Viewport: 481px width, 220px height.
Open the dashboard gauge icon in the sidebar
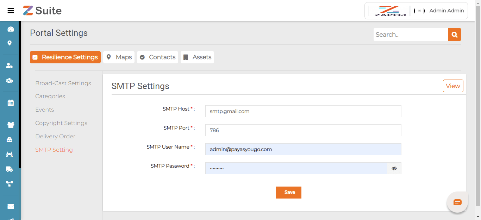point(11,29)
